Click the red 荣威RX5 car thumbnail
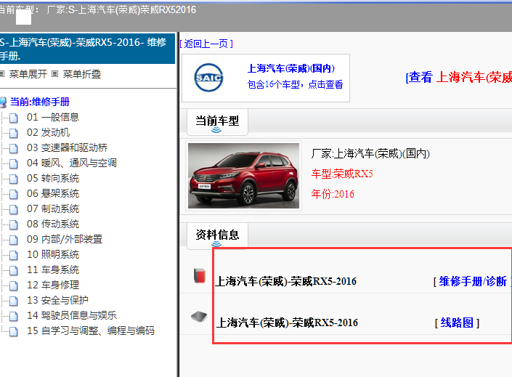 tap(243, 176)
